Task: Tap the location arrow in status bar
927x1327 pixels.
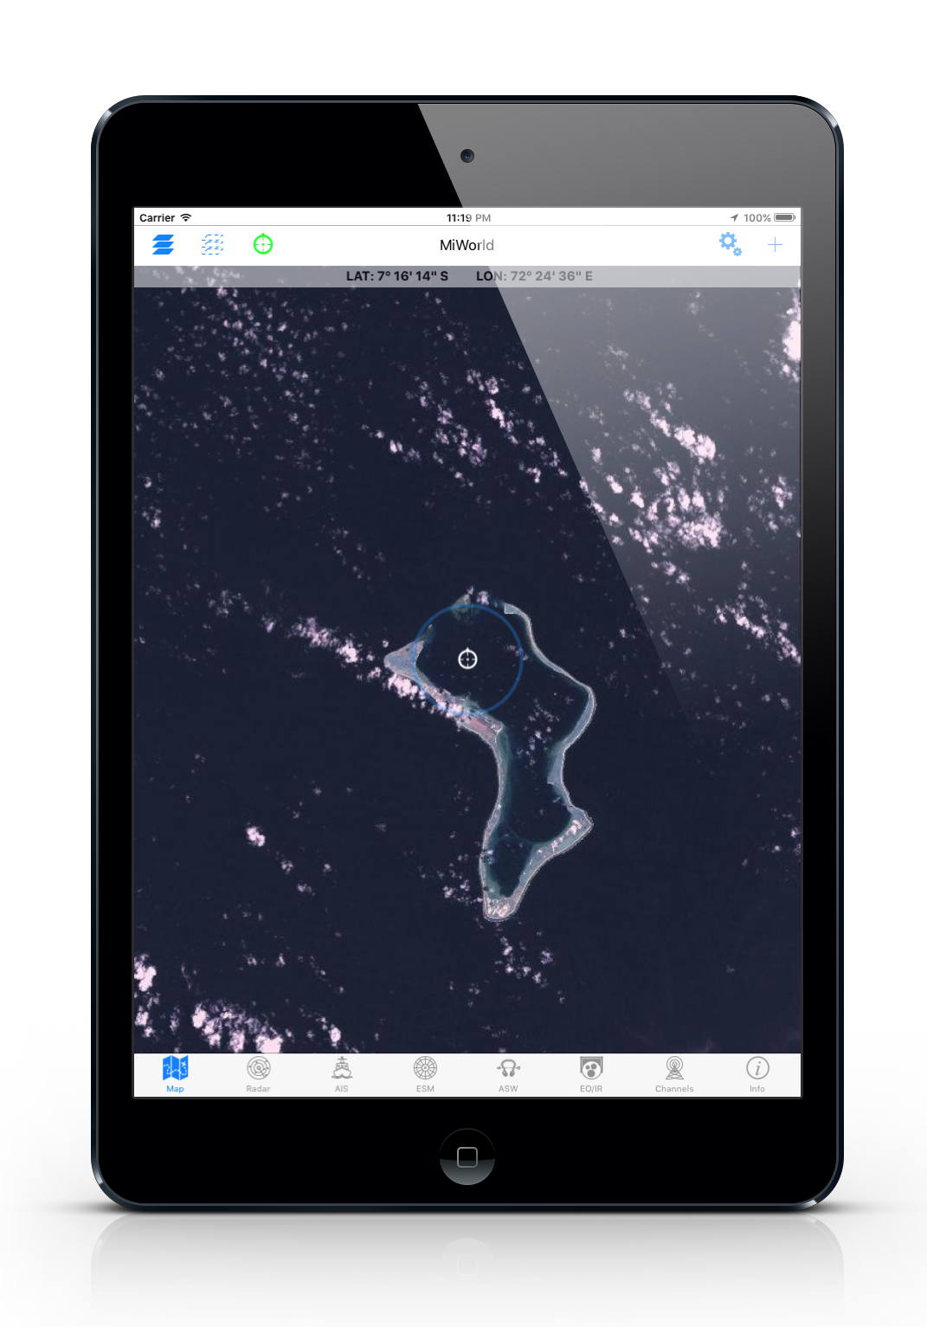Action: coord(734,218)
